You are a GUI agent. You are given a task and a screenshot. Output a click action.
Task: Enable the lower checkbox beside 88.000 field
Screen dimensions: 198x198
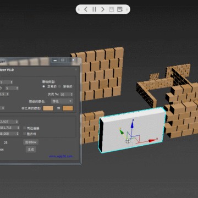[25, 134]
